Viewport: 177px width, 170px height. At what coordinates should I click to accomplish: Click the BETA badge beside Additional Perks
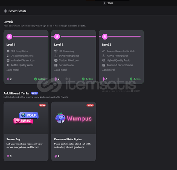click(x=35, y=93)
